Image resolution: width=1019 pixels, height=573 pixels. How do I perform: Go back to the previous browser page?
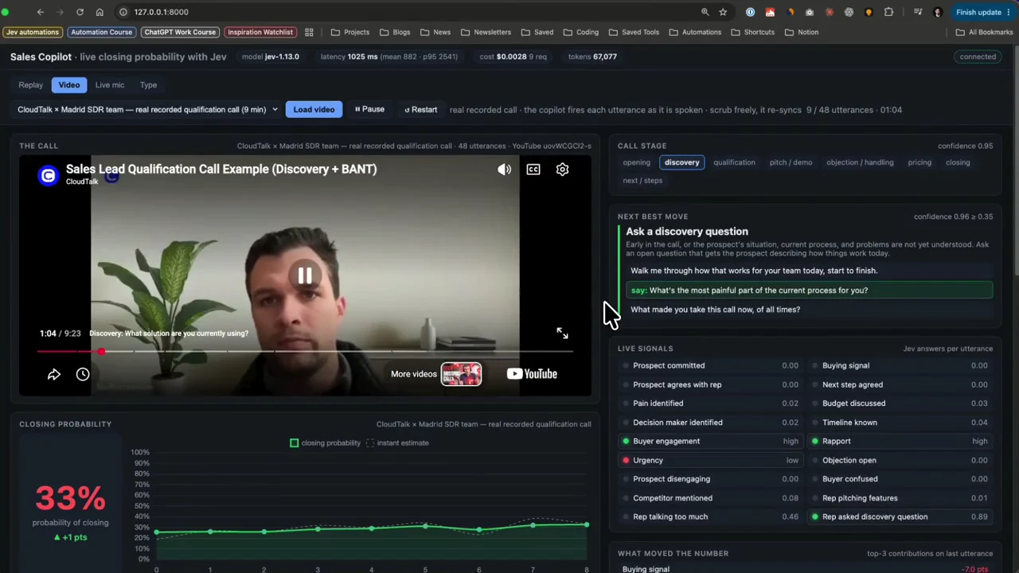click(x=41, y=12)
